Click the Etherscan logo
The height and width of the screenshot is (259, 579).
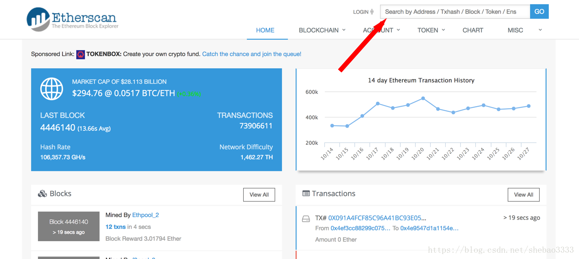click(73, 19)
